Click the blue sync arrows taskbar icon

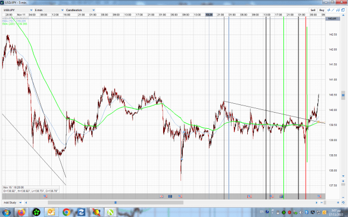tap(81, 213)
